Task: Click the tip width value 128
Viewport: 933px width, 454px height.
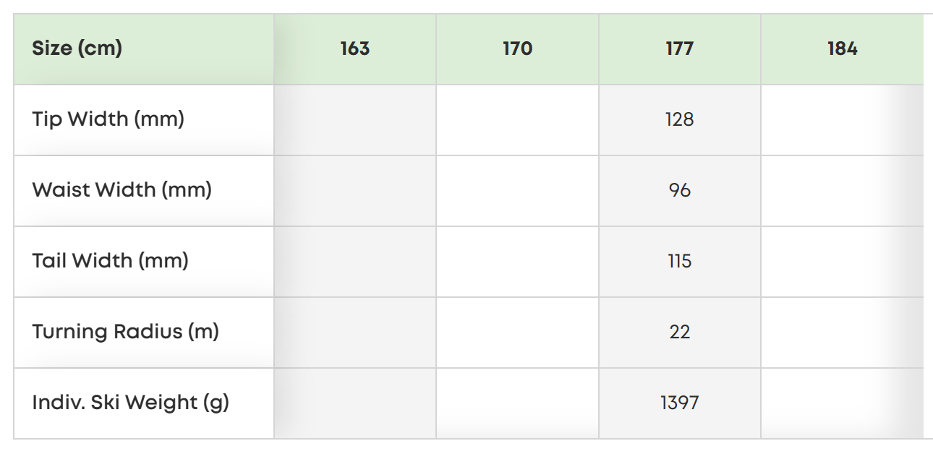Action: click(680, 120)
